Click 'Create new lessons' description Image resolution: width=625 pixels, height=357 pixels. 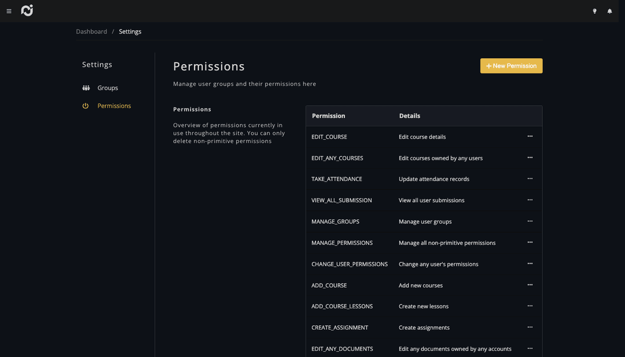pos(423,307)
